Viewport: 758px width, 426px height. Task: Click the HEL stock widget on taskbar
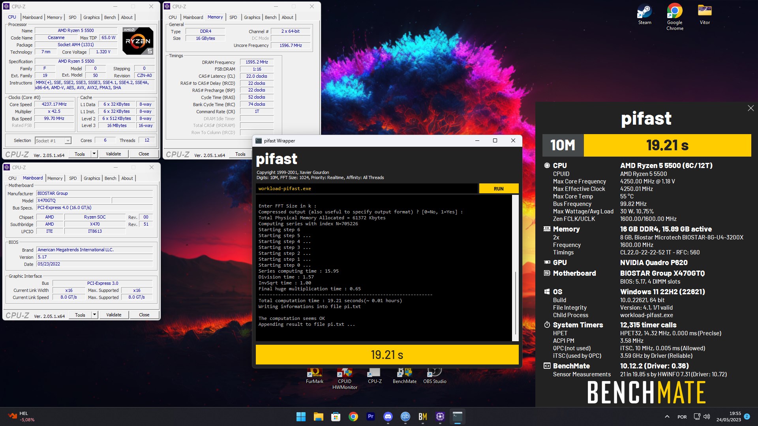pos(21,417)
